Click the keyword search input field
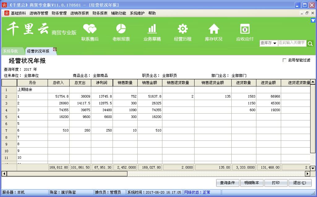The image size is (317, 197). tap(292, 43)
